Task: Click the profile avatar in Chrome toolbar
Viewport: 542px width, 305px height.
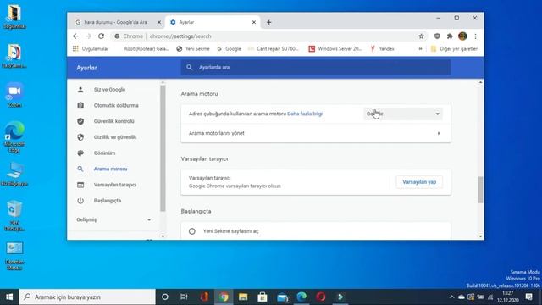Action: click(x=462, y=36)
